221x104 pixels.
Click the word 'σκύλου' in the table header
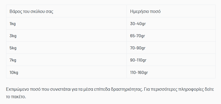(38, 11)
